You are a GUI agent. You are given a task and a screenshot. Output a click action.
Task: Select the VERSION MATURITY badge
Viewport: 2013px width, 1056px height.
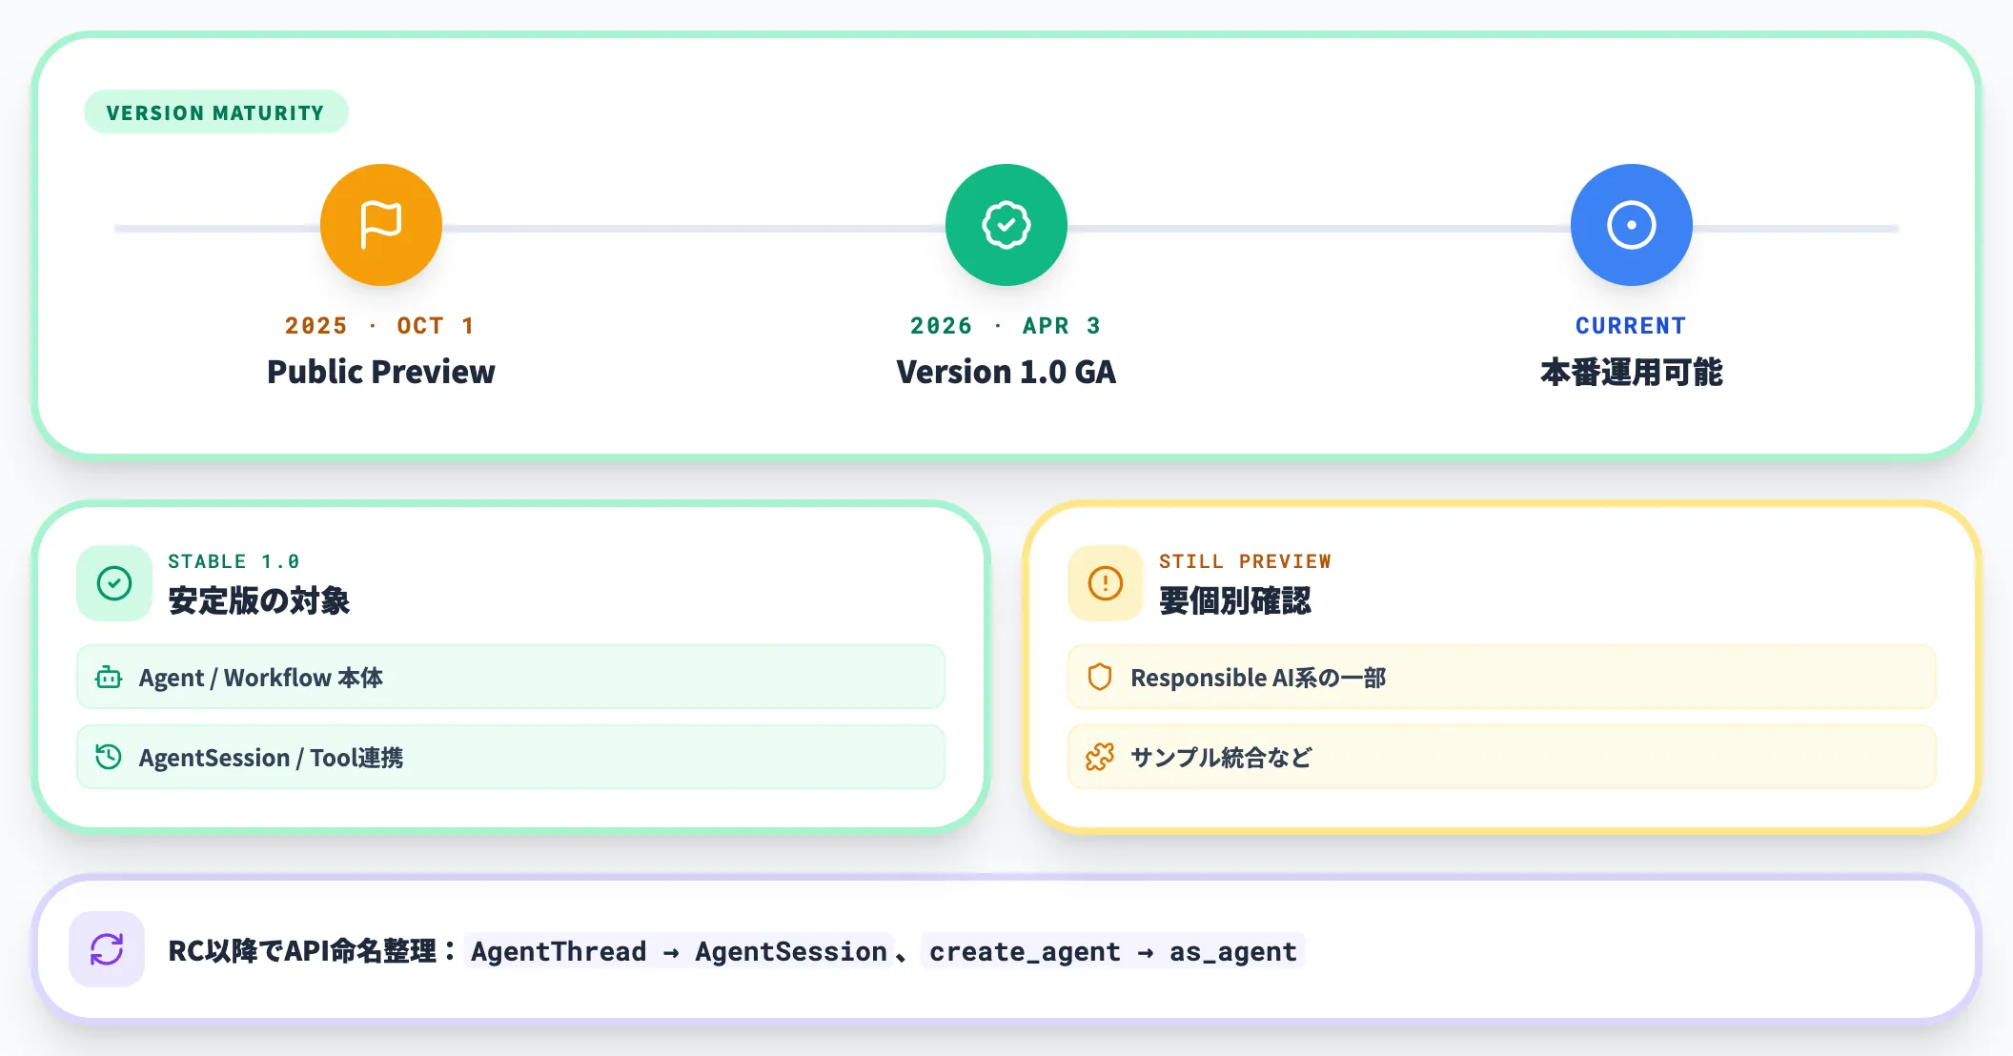tap(216, 112)
